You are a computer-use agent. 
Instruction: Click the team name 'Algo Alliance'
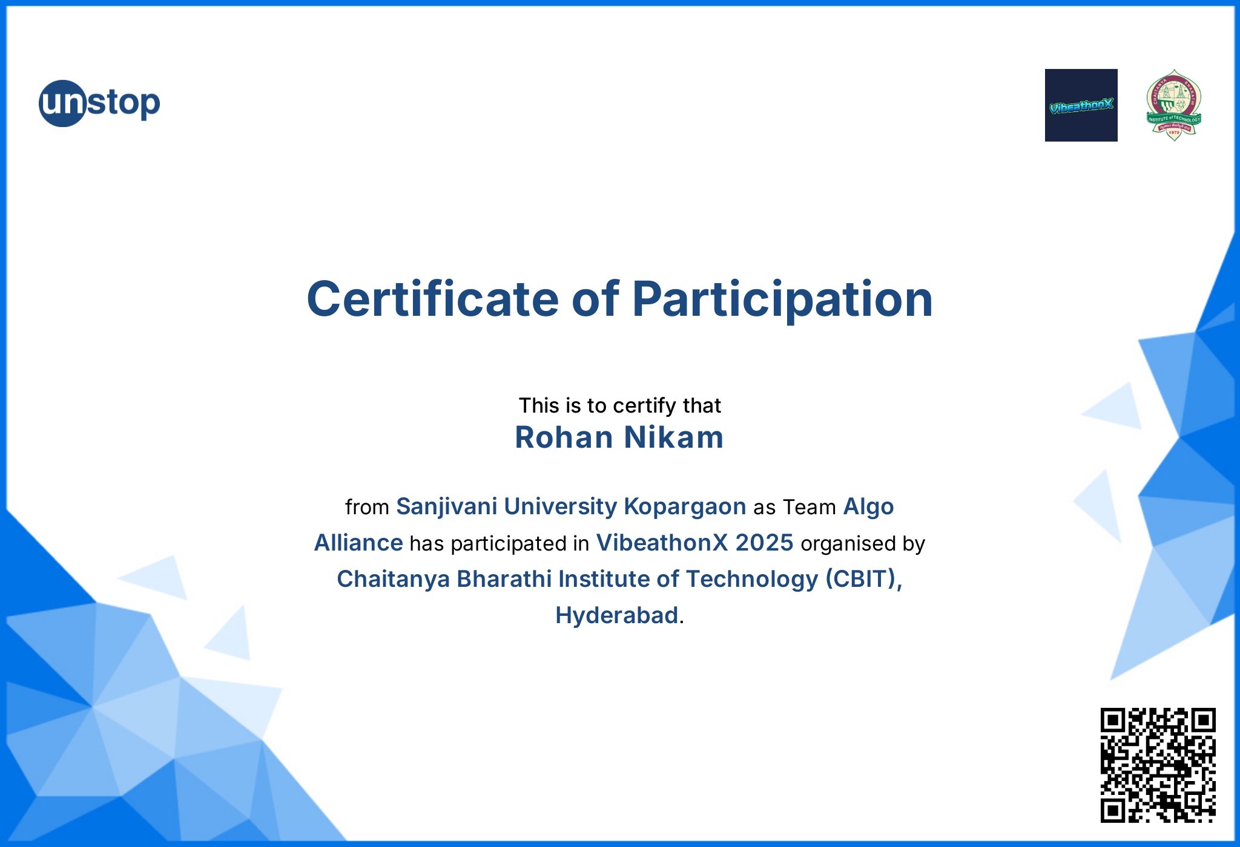(357, 543)
